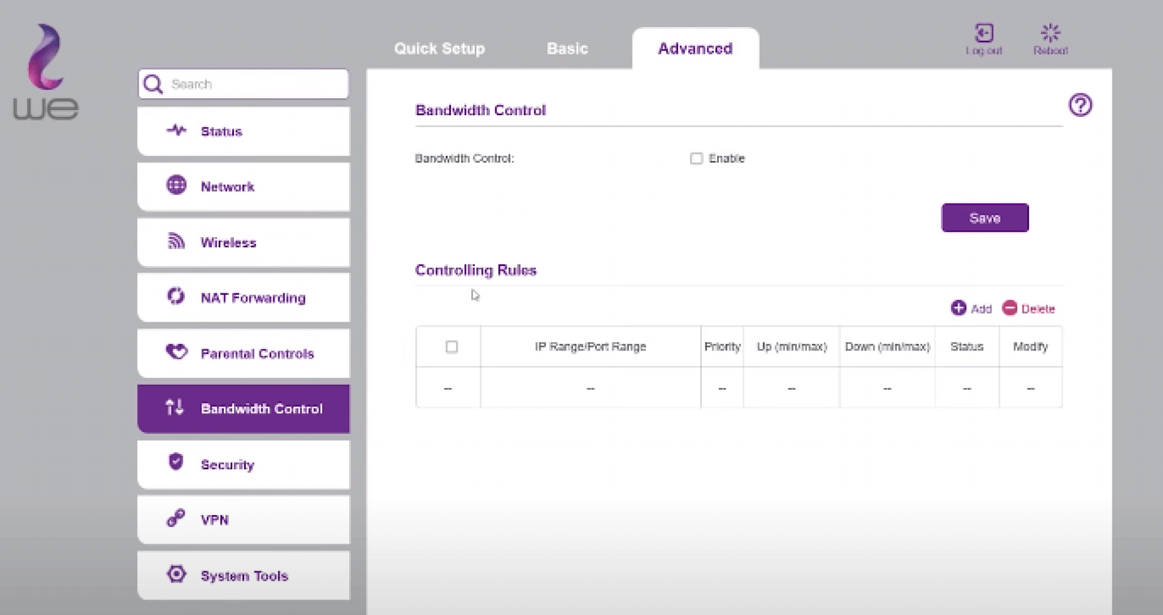Viewport: 1163px width, 615px height.
Task: Enable the Bandwidth Control checkbox
Action: [696, 158]
